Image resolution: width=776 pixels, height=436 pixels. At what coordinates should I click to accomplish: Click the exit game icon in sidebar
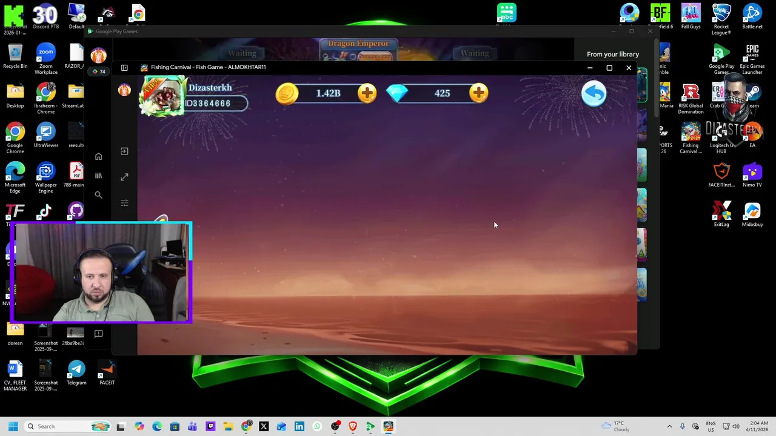pyautogui.click(x=124, y=151)
